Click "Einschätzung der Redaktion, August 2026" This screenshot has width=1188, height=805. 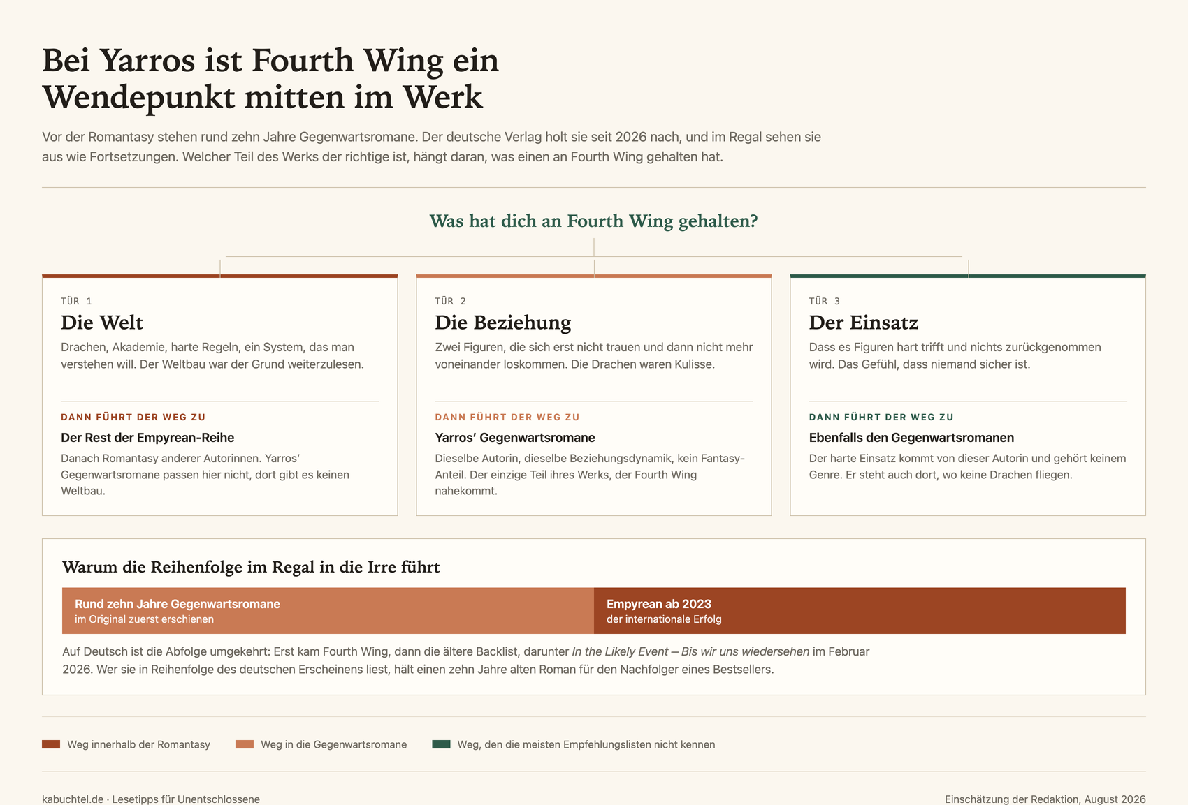1045,799
